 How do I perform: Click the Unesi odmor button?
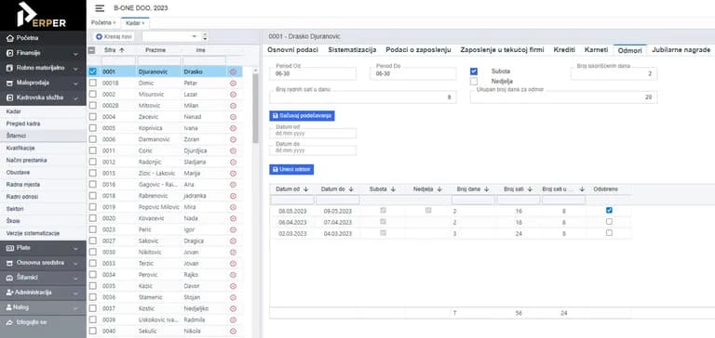click(291, 170)
